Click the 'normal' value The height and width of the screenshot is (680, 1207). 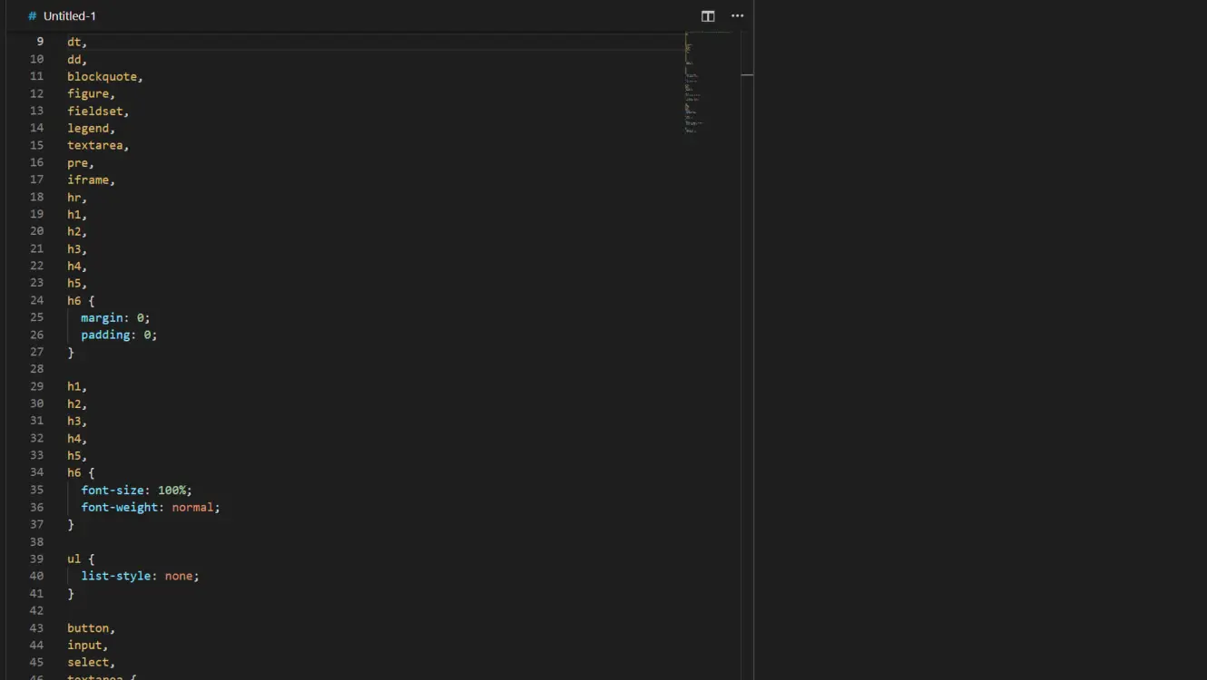[192, 507]
